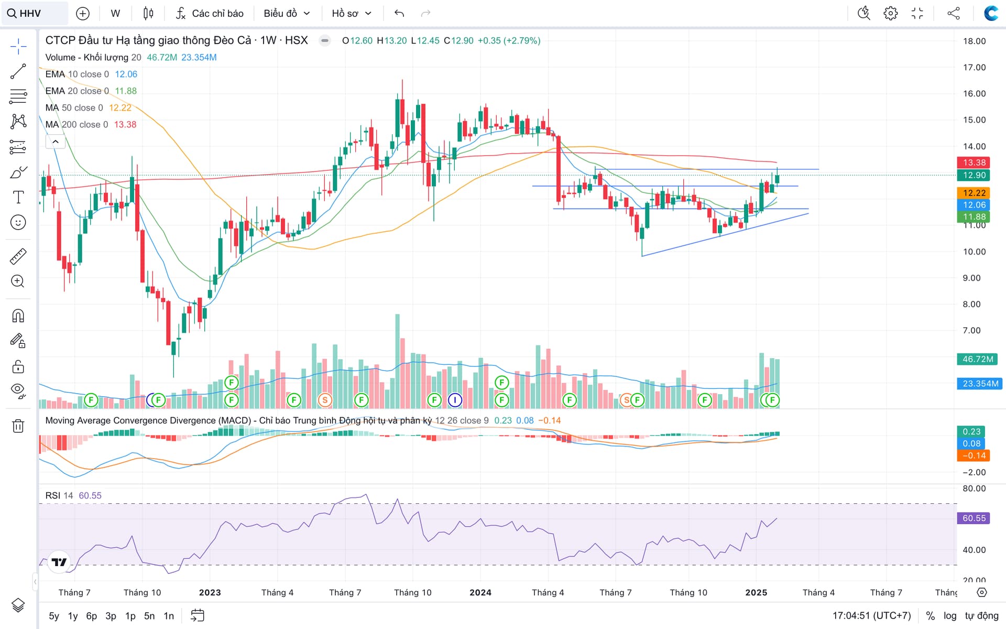Viewport: 1006px width, 629px height.
Task: Open the Fibonacci retracement tool
Action: (x=18, y=96)
